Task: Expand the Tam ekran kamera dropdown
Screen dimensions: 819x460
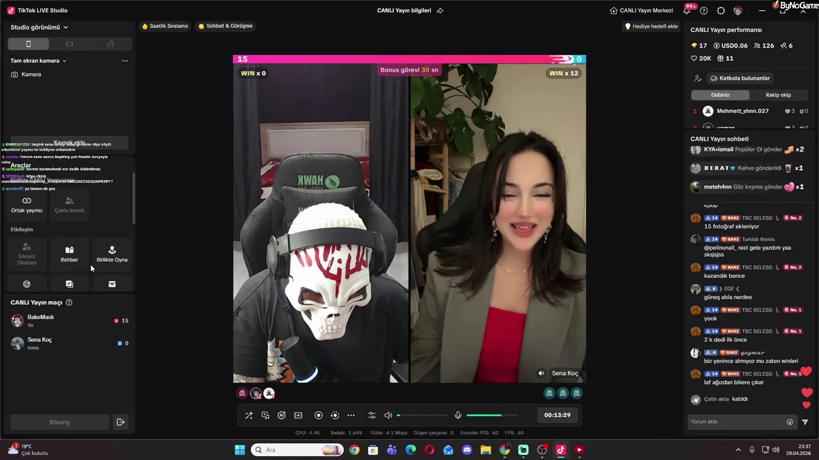Action: 38,61
